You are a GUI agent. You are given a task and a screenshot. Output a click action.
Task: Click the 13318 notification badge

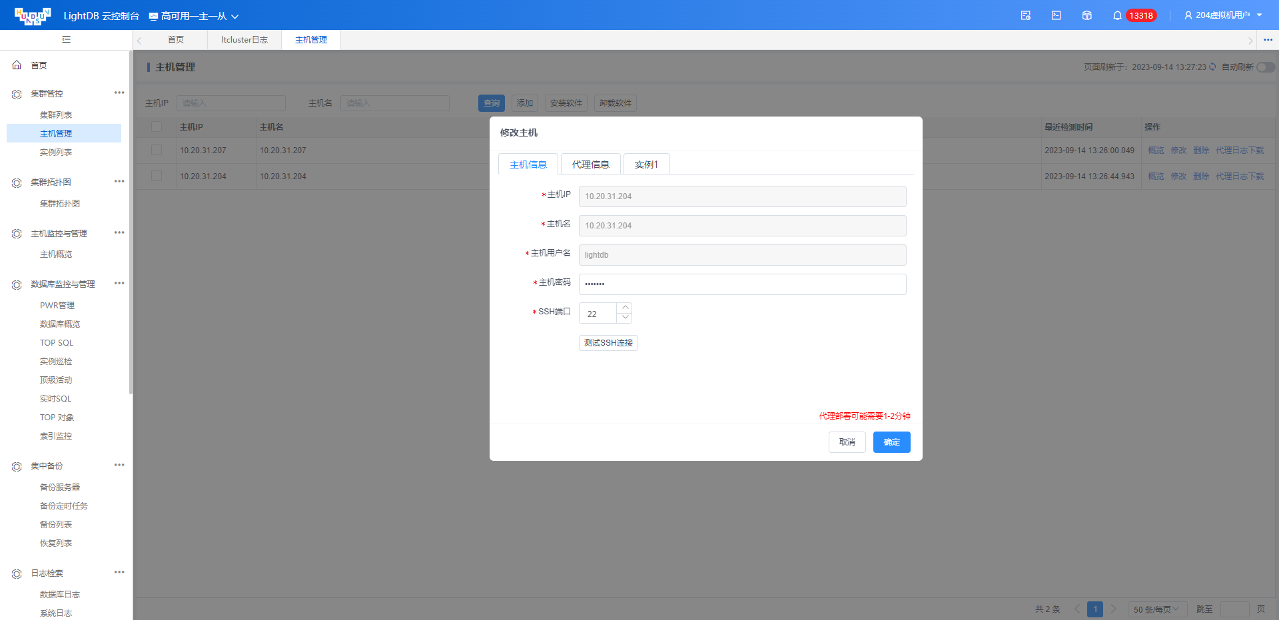1141,15
